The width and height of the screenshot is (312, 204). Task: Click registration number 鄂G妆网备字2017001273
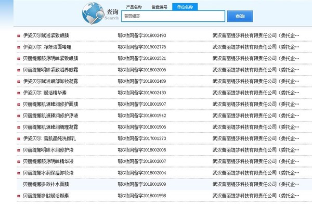[142, 138]
